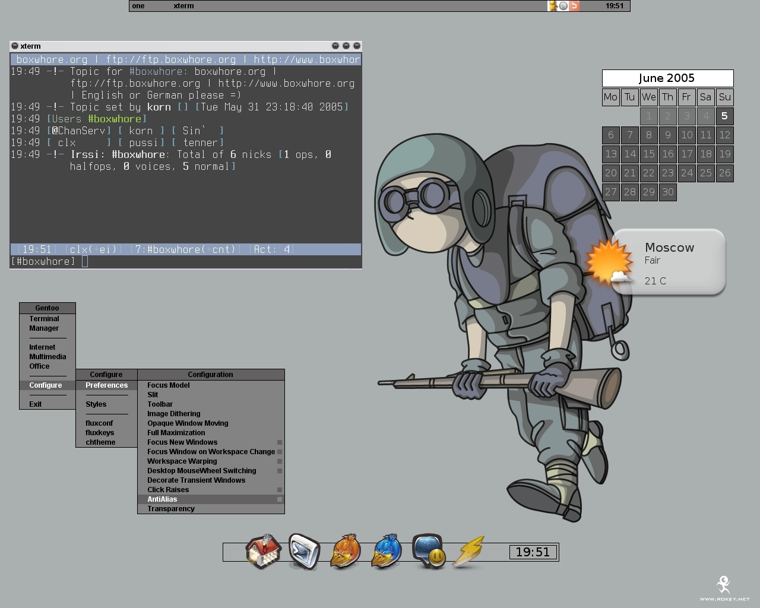Click the green '#boxwhore' users text
Viewport: 760px width, 608px height.
coord(115,119)
